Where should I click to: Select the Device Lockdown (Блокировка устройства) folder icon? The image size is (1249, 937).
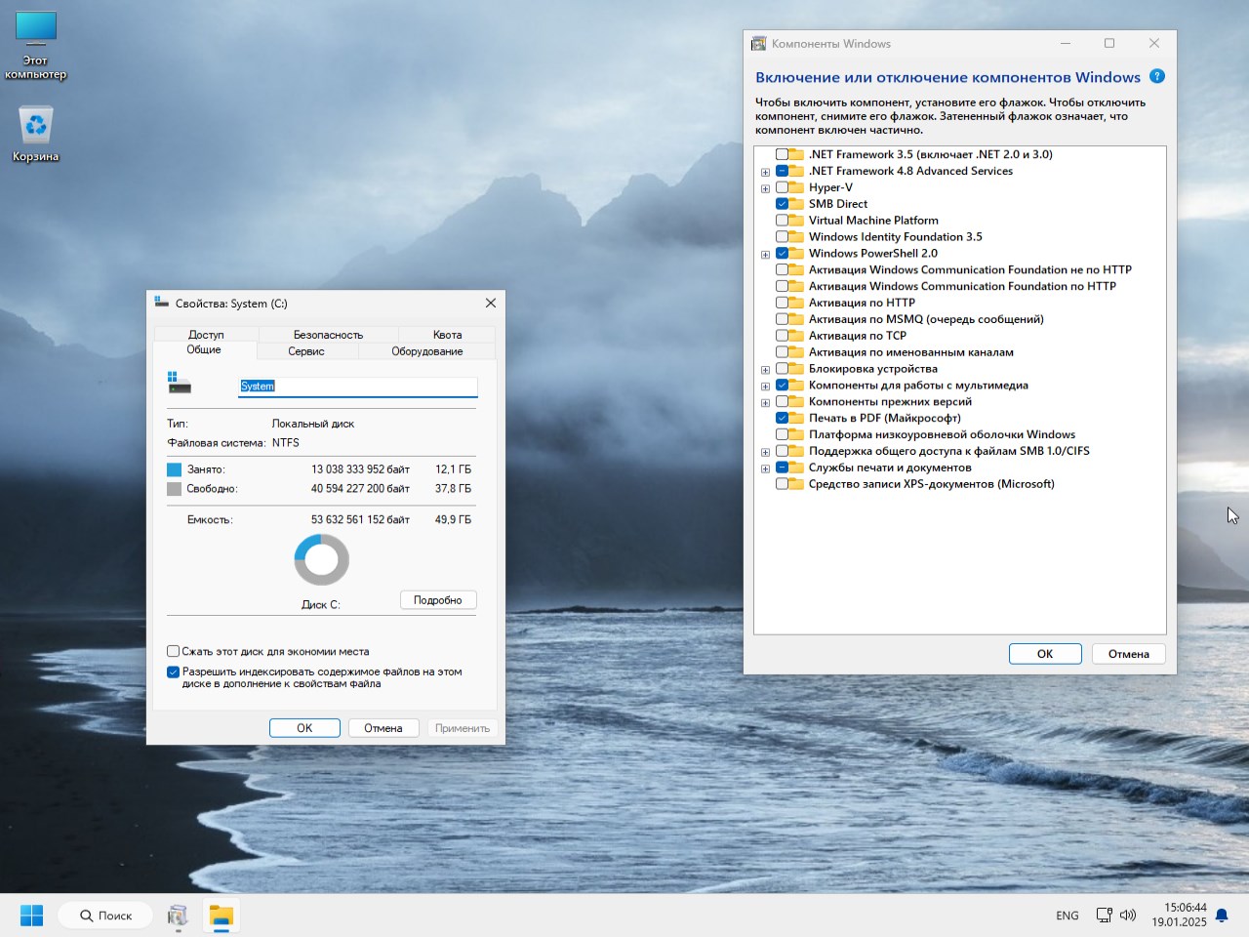tap(797, 369)
